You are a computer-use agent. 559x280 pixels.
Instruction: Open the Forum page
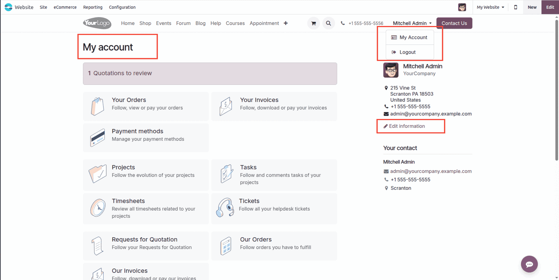(183, 23)
